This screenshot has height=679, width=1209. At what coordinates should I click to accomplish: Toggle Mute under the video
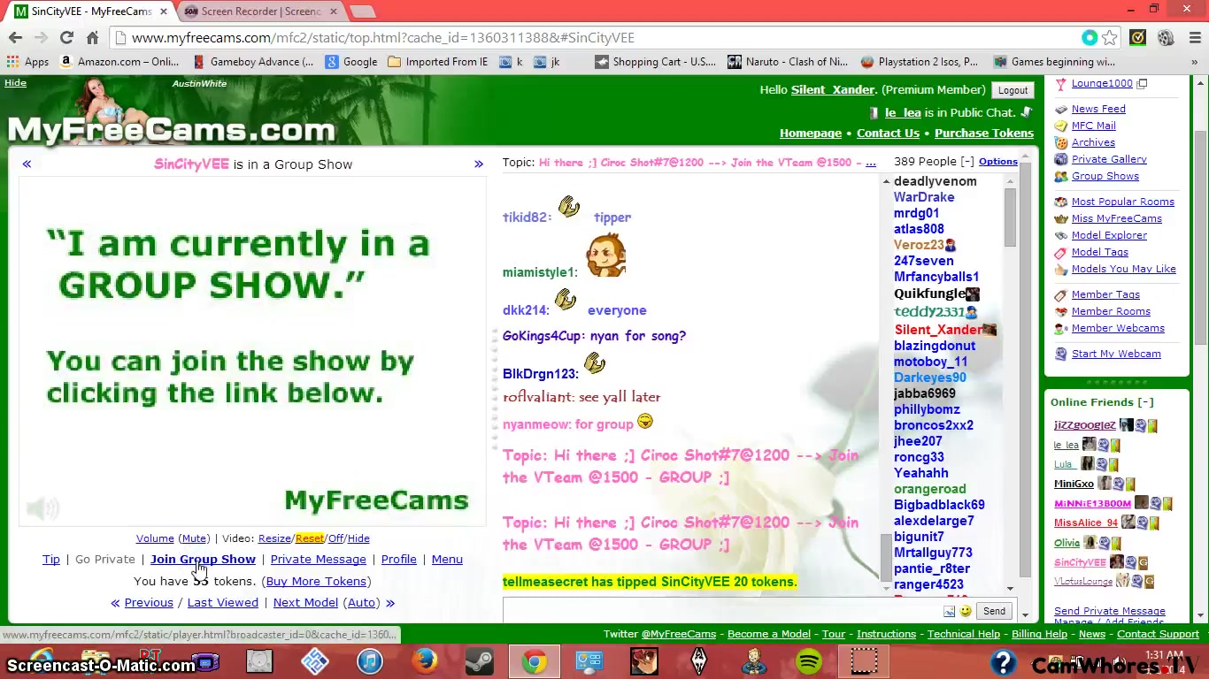pos(194,538)
